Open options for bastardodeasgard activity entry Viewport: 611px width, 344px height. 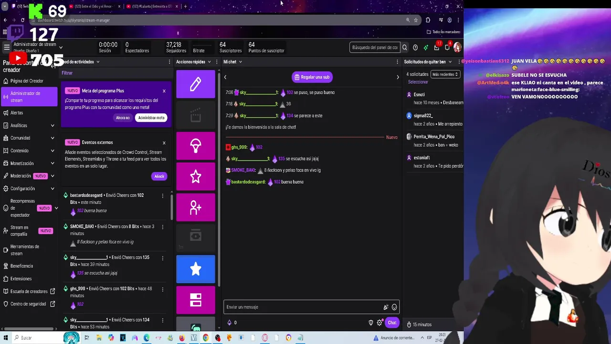(162, 195)
